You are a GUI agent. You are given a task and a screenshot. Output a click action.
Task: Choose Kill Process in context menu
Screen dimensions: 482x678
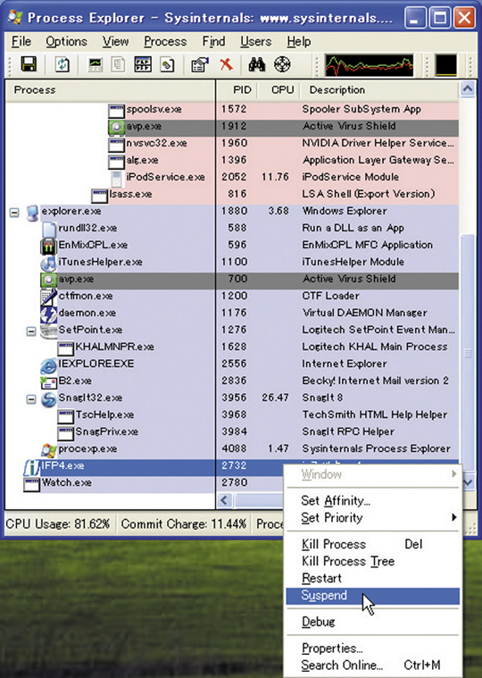tap(373, 544)
